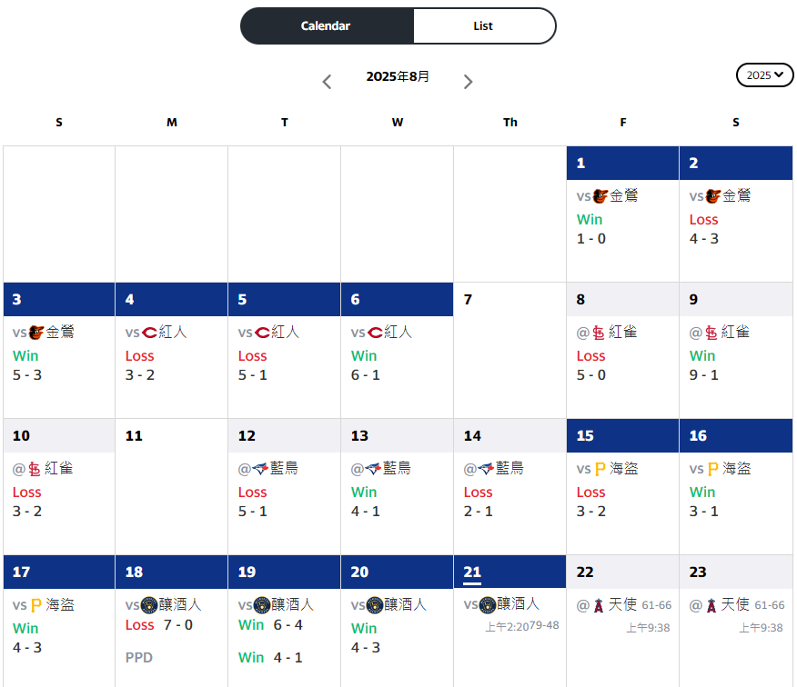Click the Blue Jays logo on August 13

point(373,469)
